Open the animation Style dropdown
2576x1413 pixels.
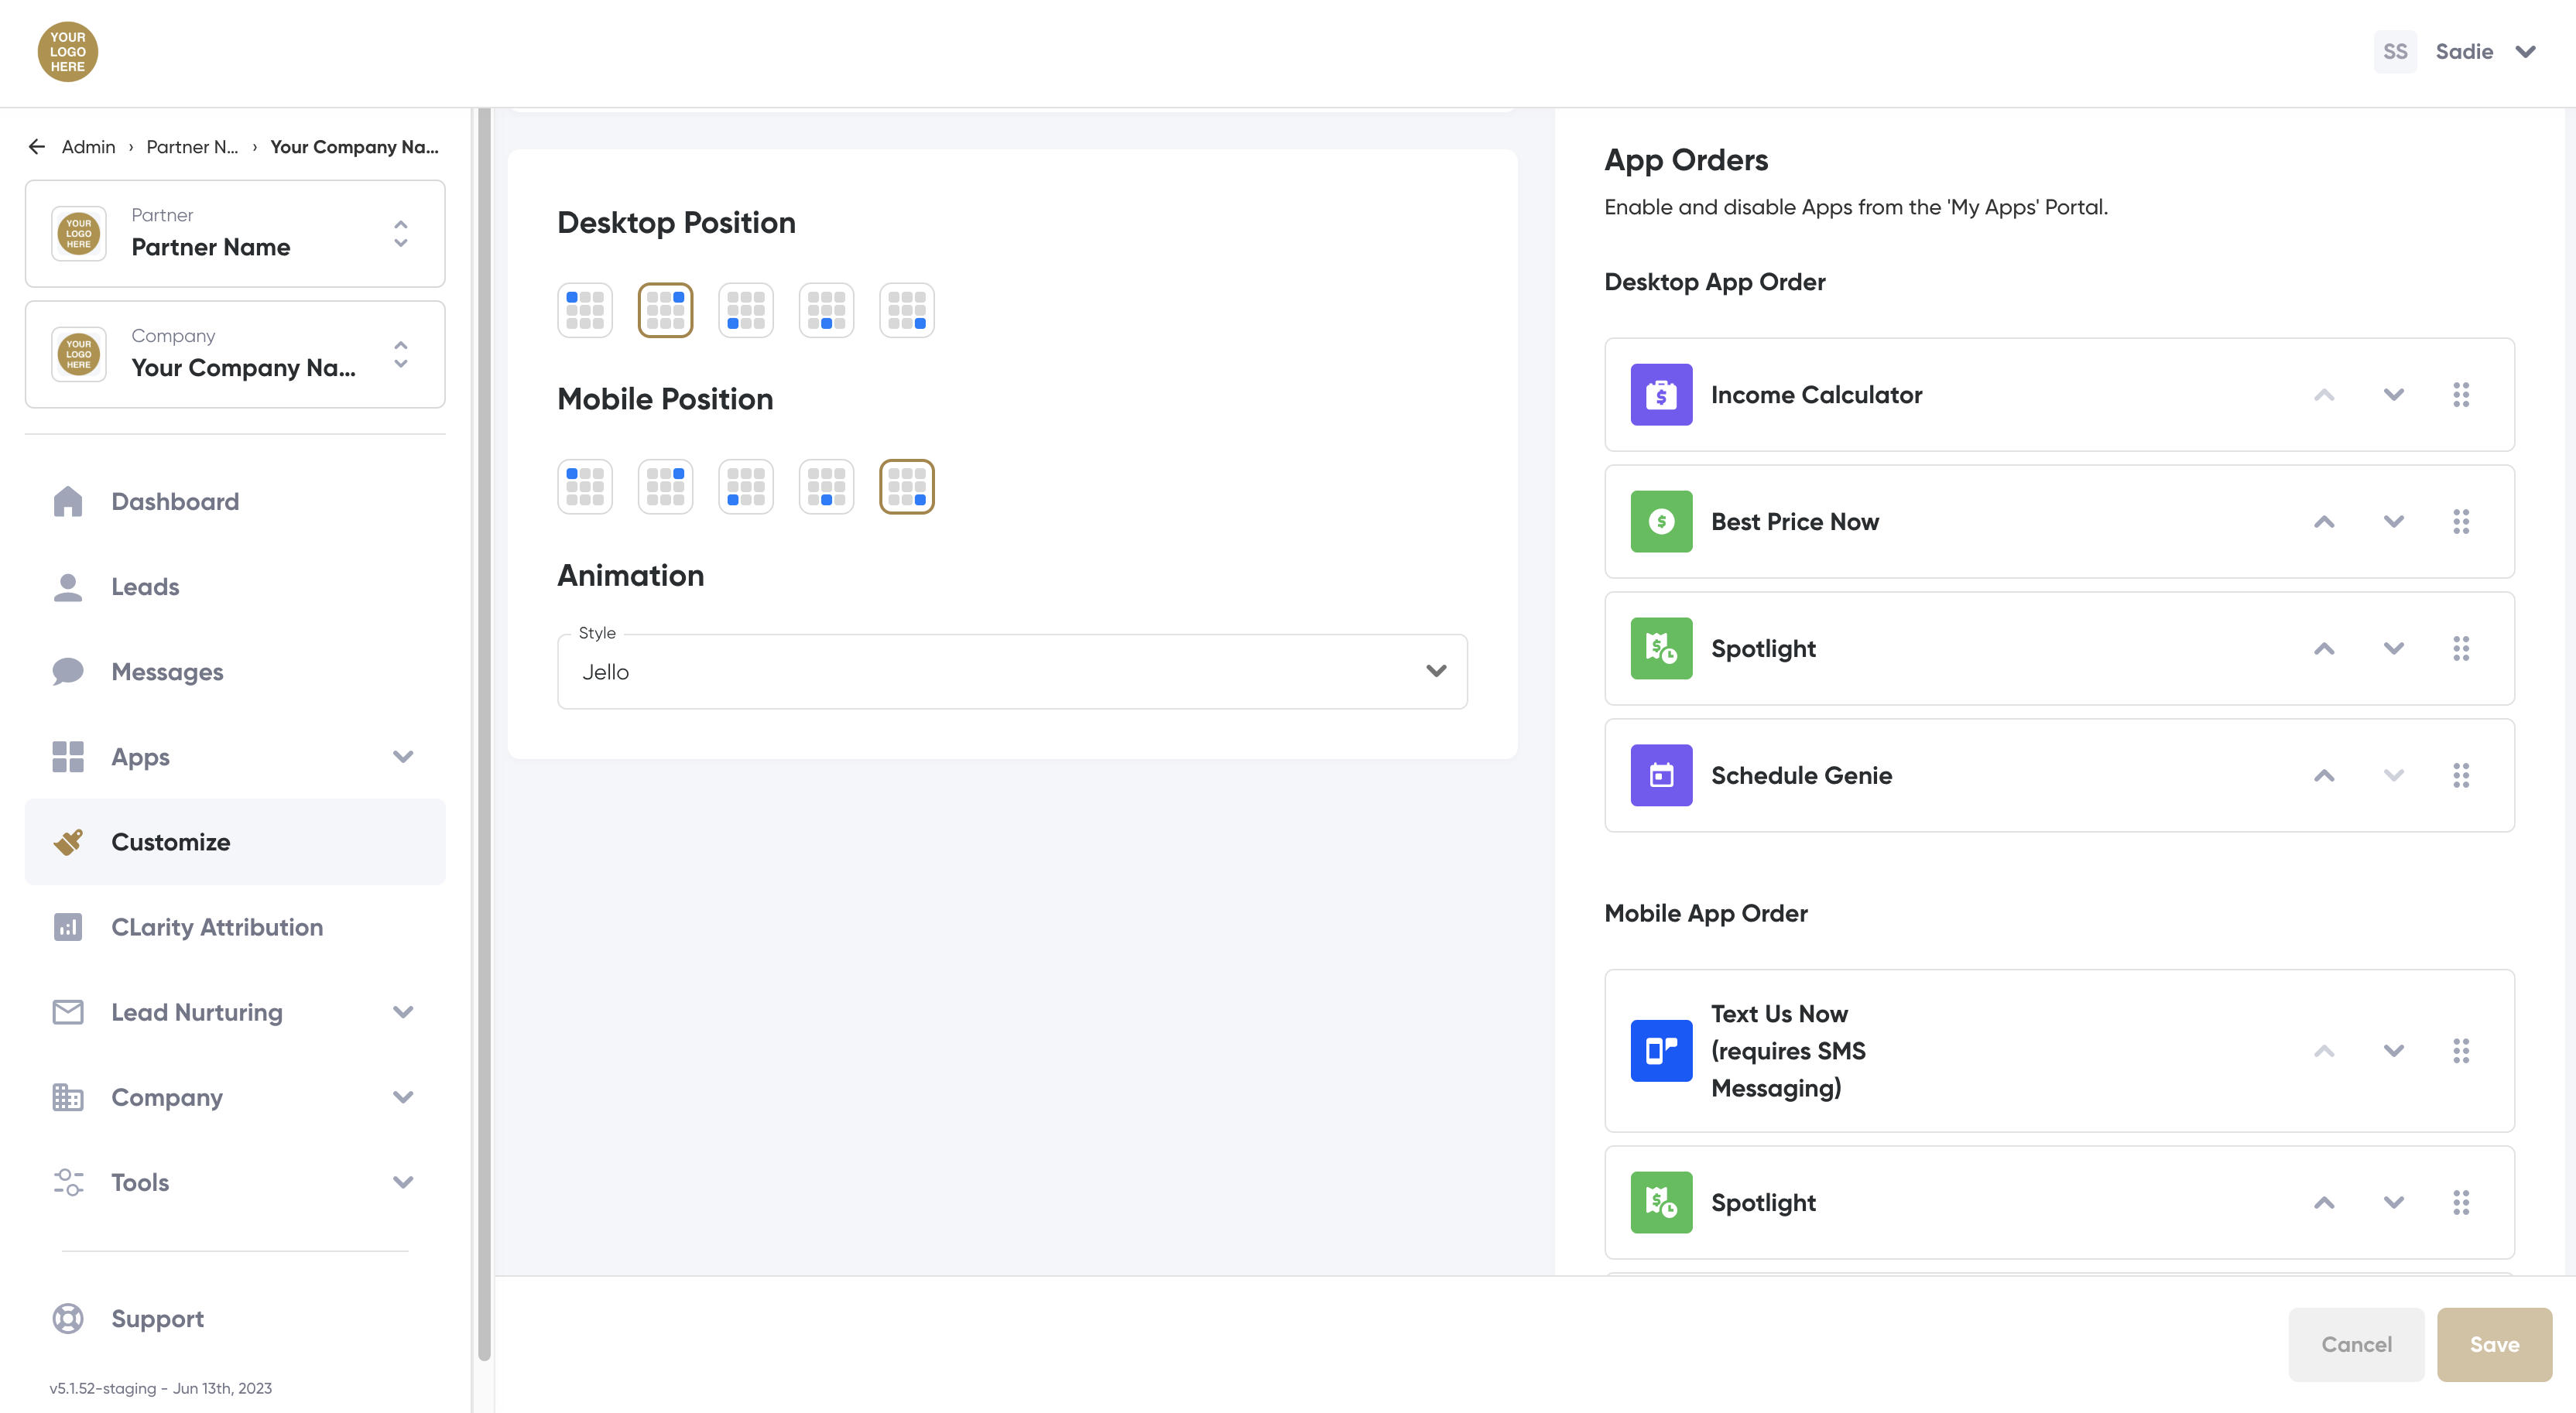coord(1012,672)
